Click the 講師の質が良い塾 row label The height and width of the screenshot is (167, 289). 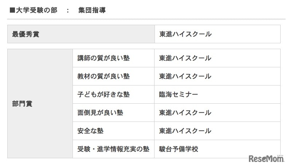point(104,58)
